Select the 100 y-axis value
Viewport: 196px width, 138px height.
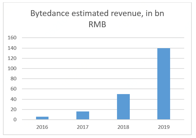point(12,69)
